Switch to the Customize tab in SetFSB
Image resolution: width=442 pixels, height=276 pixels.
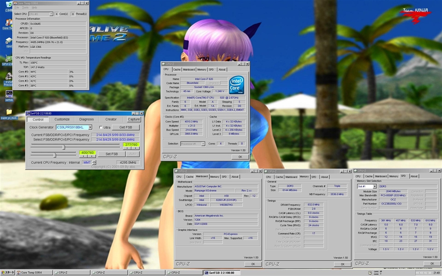[x=62, y=119]
